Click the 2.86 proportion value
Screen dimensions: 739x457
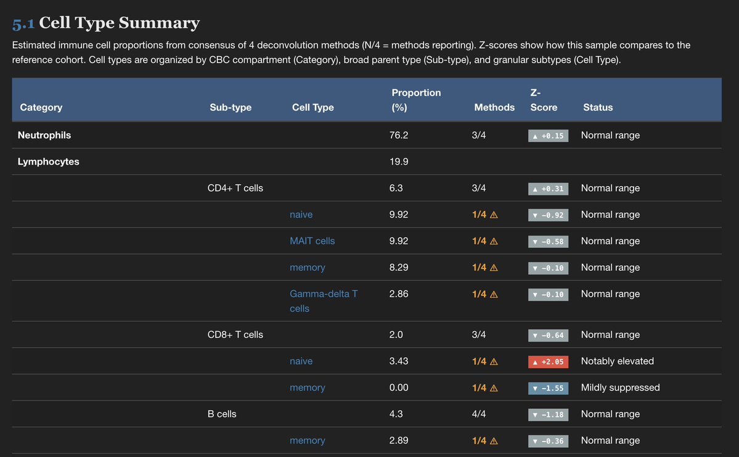click(399, 294)
